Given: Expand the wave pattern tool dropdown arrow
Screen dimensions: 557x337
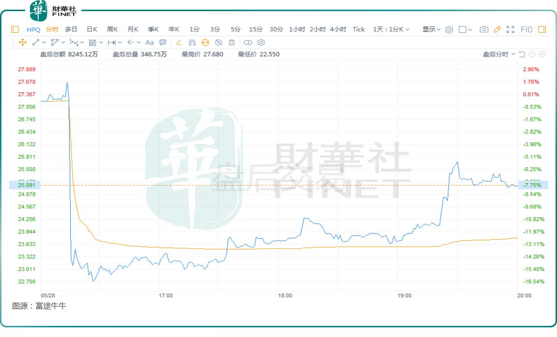Looking at the screenshot, I should 82,43.
